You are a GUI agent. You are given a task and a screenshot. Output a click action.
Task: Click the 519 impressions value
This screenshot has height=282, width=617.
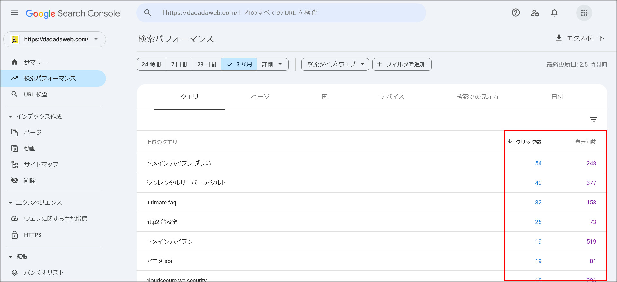point(591,242)
